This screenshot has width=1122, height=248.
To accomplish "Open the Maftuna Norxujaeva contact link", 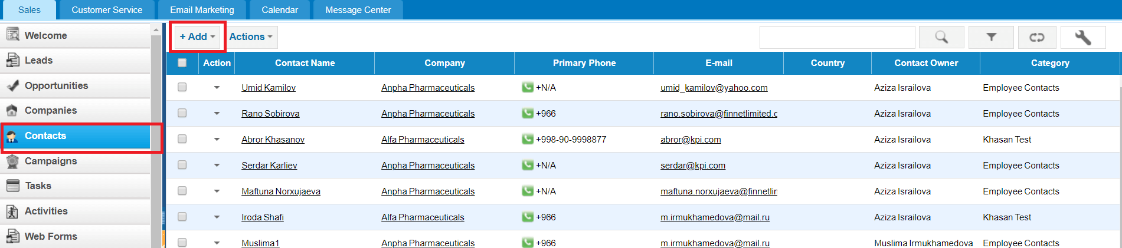I will 281,191.
